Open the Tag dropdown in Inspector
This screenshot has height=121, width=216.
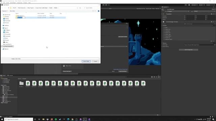pyautogui.click(x=178, y=11)
